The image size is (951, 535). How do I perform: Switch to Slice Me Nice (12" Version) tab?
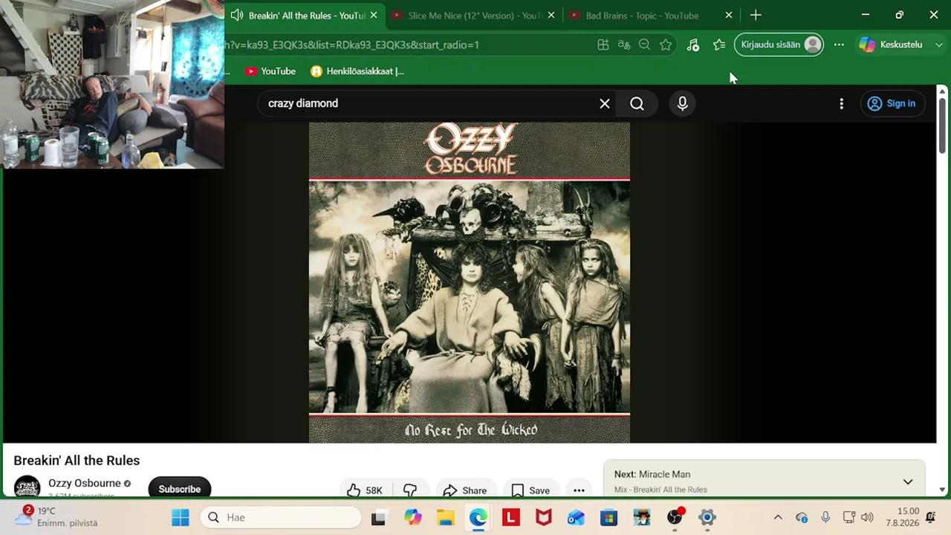click(x=475, y=16)
